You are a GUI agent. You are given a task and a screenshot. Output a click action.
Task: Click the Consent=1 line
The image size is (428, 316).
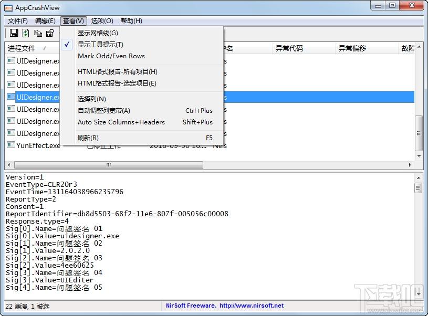point(25,207)
